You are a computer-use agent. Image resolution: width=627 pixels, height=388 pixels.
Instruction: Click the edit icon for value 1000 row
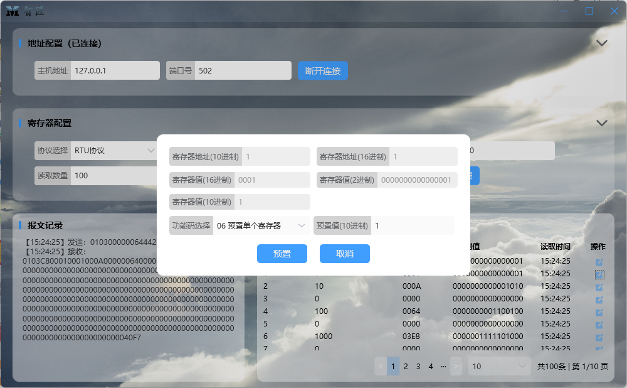(598, 337)
